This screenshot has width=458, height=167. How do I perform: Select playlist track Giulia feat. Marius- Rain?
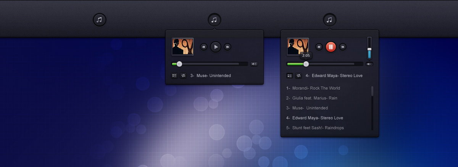pos(315,98)
